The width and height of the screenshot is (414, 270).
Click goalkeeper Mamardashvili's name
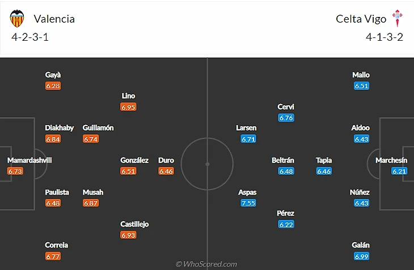coord(29,160)
